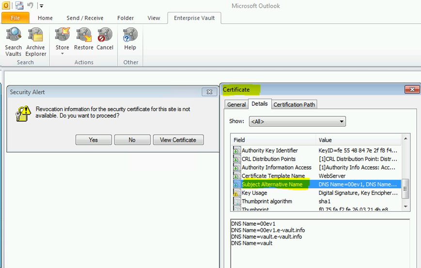Click the WebServer value cell
The image size is (421, 268).
coord(332,176)
